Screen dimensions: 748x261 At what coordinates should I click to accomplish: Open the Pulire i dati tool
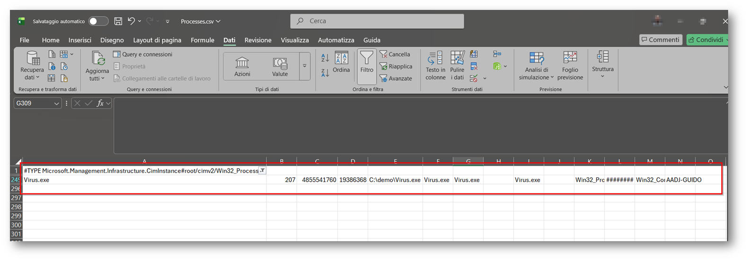pos(457,66)
